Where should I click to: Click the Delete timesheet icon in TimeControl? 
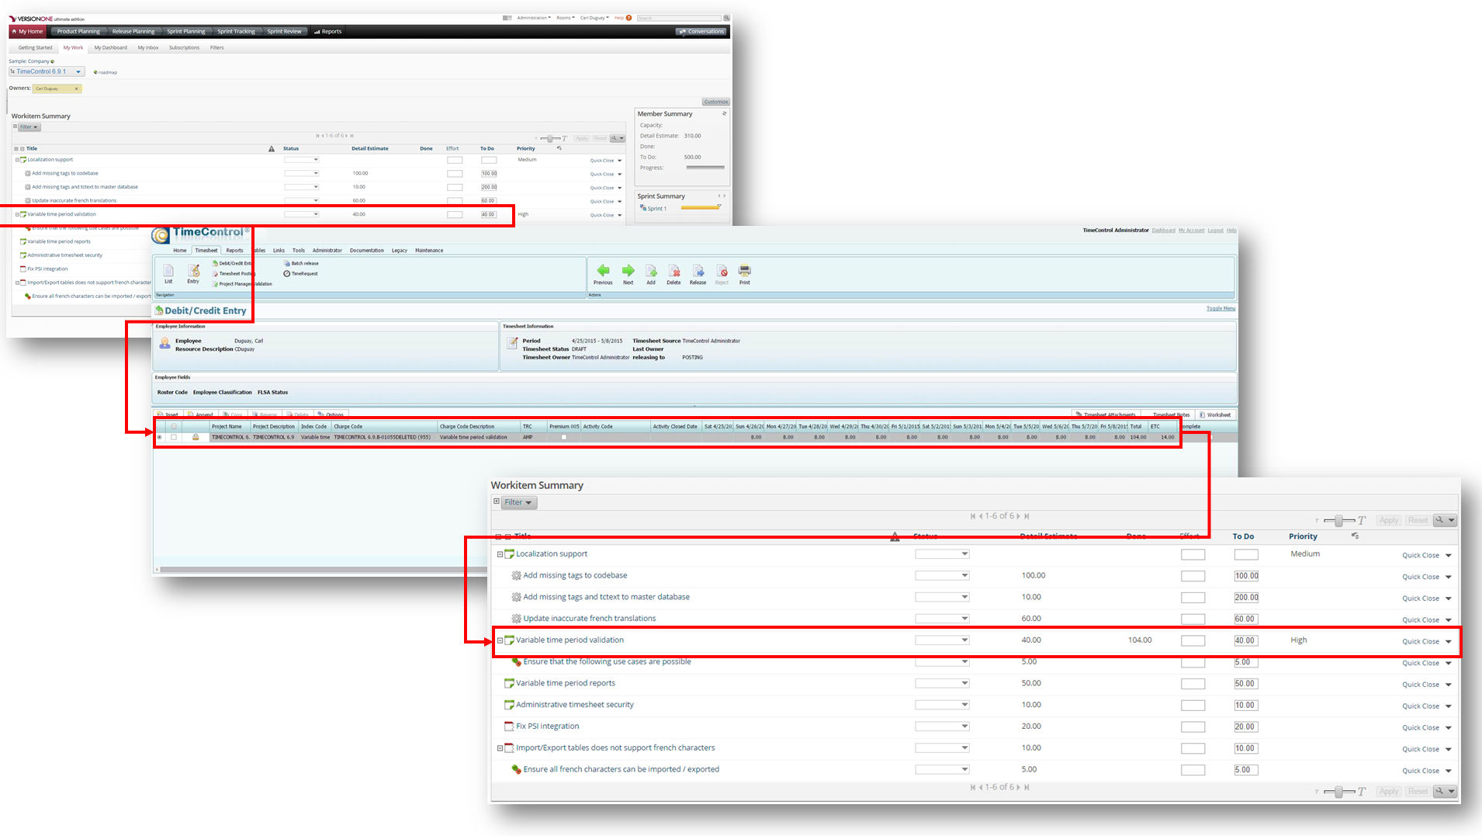(674, 271)
